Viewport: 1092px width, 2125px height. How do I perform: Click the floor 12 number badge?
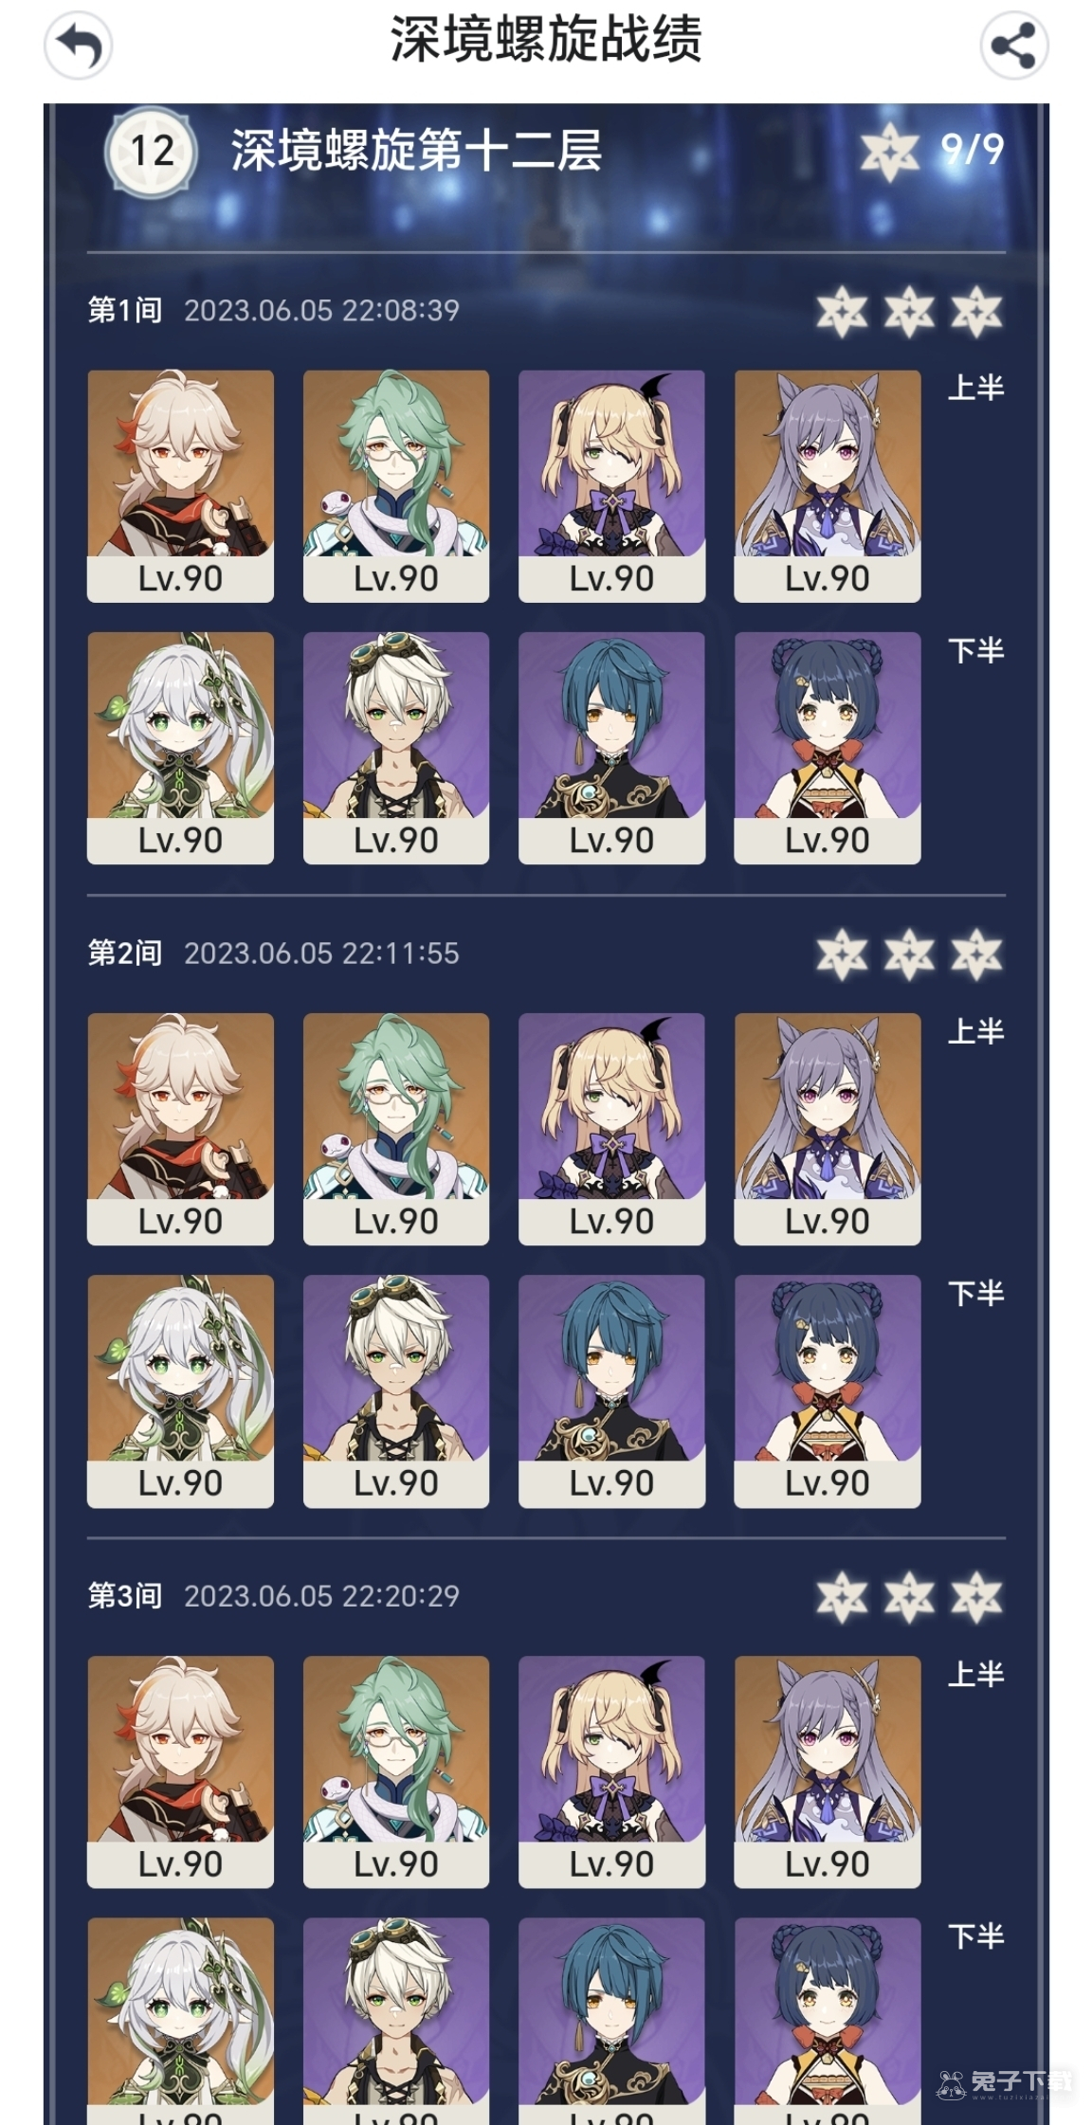point(152,151)
